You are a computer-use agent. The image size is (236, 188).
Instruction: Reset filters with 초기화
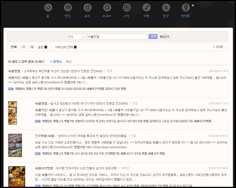[x=218, y=47]
